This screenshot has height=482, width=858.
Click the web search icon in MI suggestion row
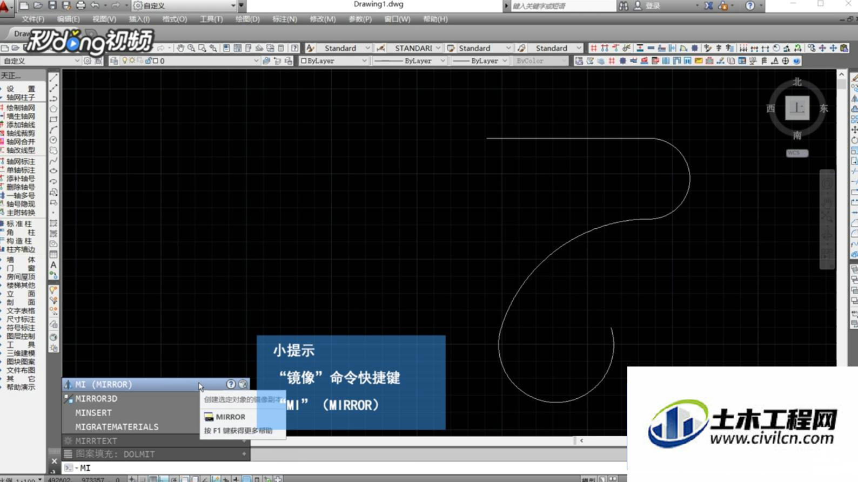tap(243, 384)
